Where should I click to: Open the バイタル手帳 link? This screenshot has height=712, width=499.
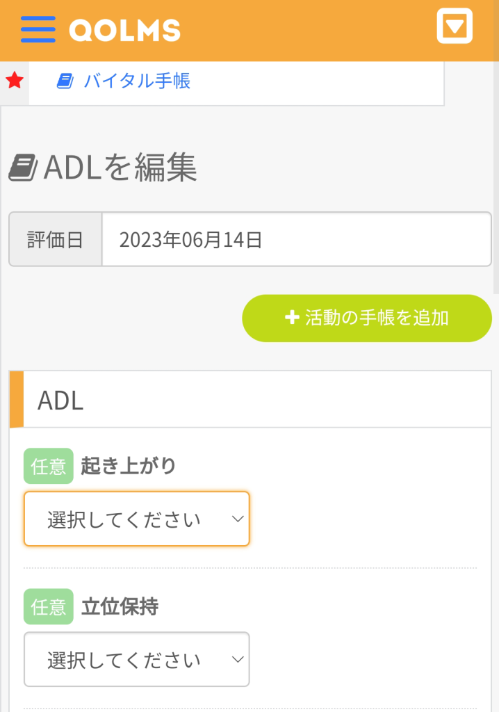tap(137, 81)
